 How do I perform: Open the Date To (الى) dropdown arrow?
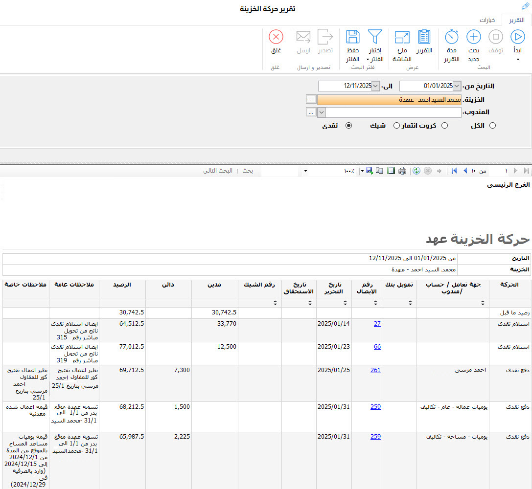[x=375, y=86]
